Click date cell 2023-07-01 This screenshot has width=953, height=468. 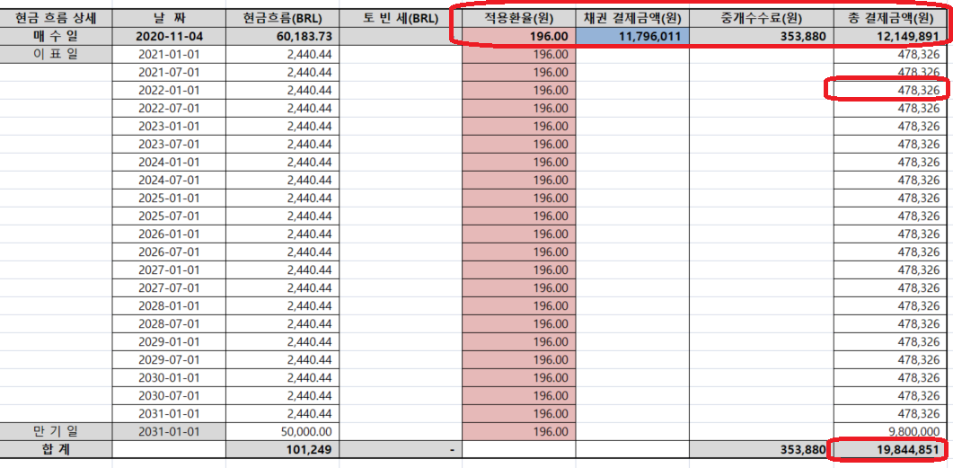click(169, 144)
